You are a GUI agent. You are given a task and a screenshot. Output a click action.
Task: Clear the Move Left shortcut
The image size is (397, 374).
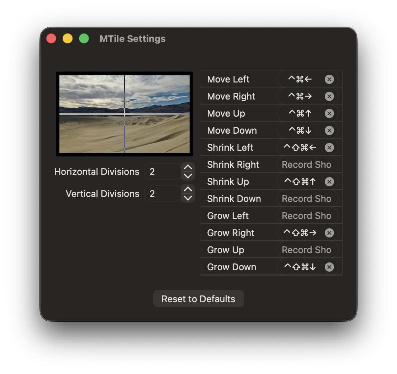pyautogui.click(x=329, y=79)
